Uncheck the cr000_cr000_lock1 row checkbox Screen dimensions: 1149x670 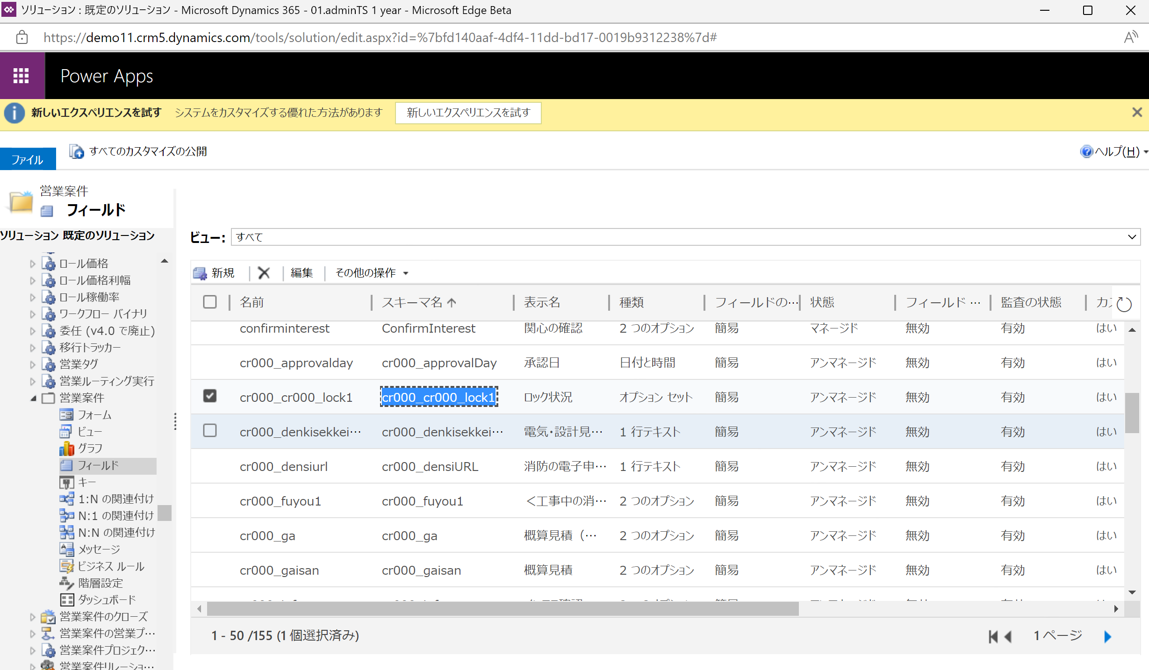[210, 396]
